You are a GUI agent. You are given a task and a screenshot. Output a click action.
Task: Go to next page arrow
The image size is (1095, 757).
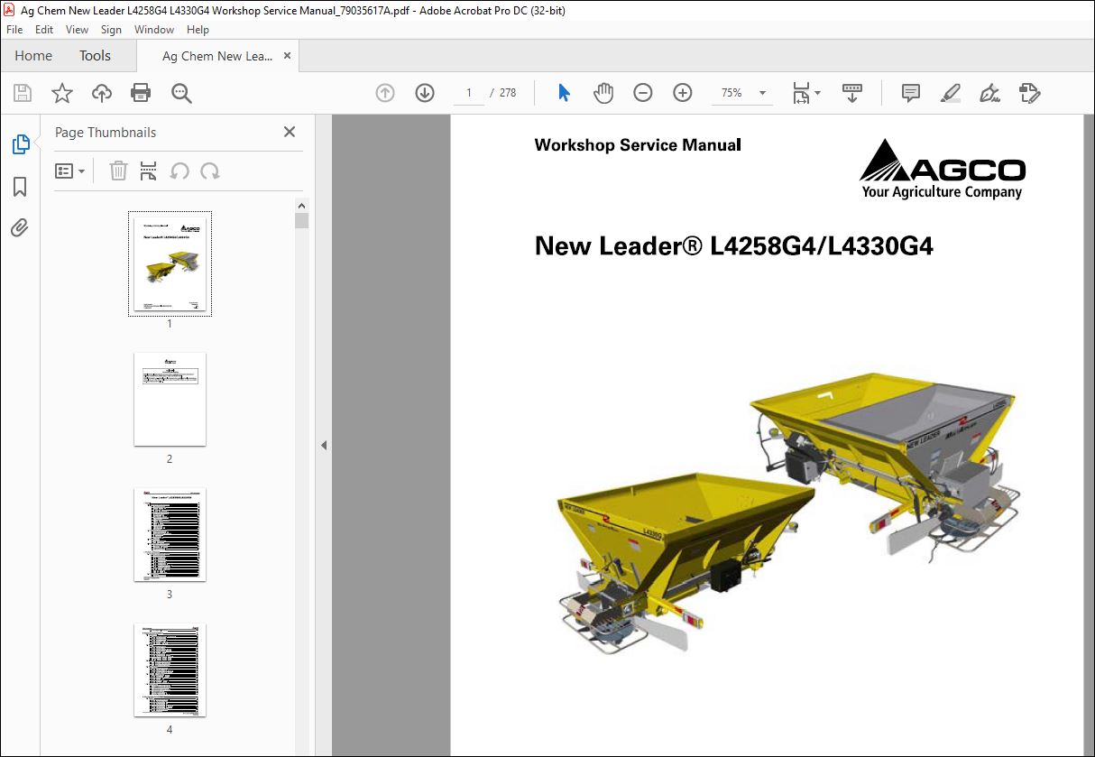pos(425,93)
